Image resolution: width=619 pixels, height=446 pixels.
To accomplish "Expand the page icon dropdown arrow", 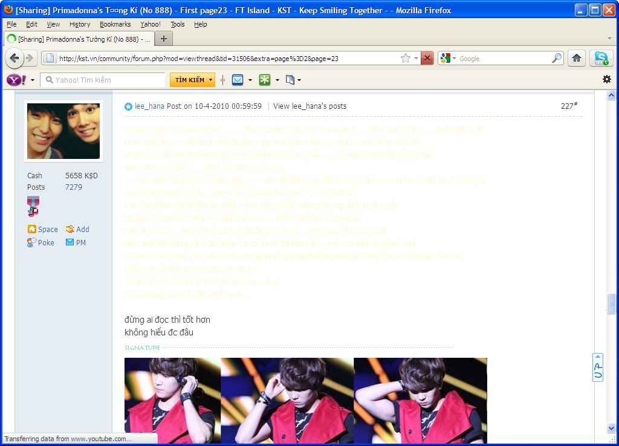I will pos(299,80).
